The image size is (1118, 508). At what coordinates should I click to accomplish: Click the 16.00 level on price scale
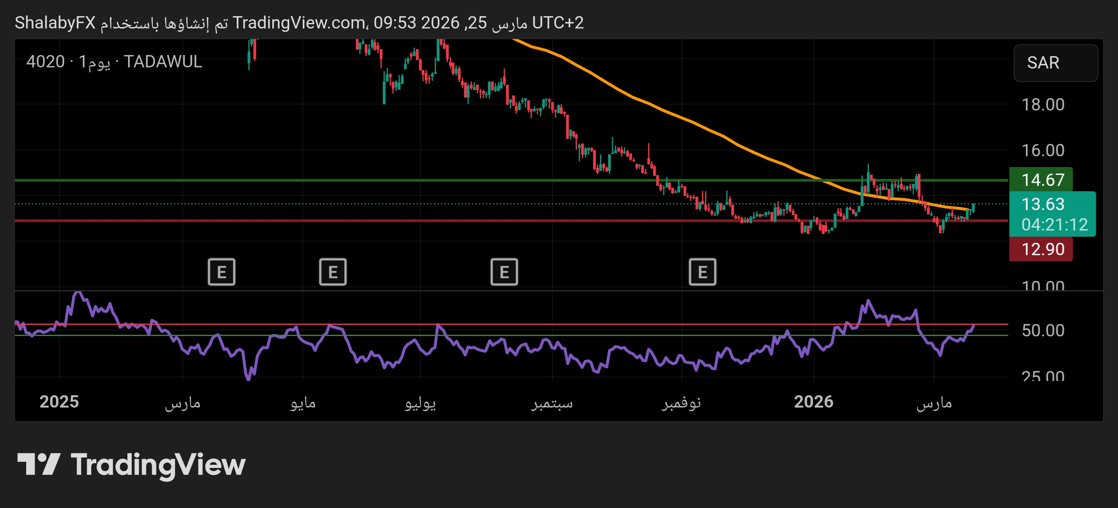point(1043,150)
